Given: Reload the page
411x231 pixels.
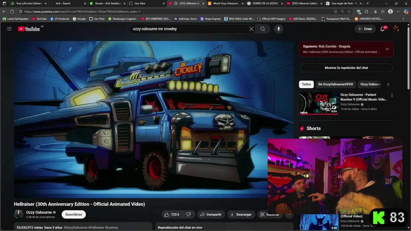Looking at the screenshot, I should click(x=12, y=12).
